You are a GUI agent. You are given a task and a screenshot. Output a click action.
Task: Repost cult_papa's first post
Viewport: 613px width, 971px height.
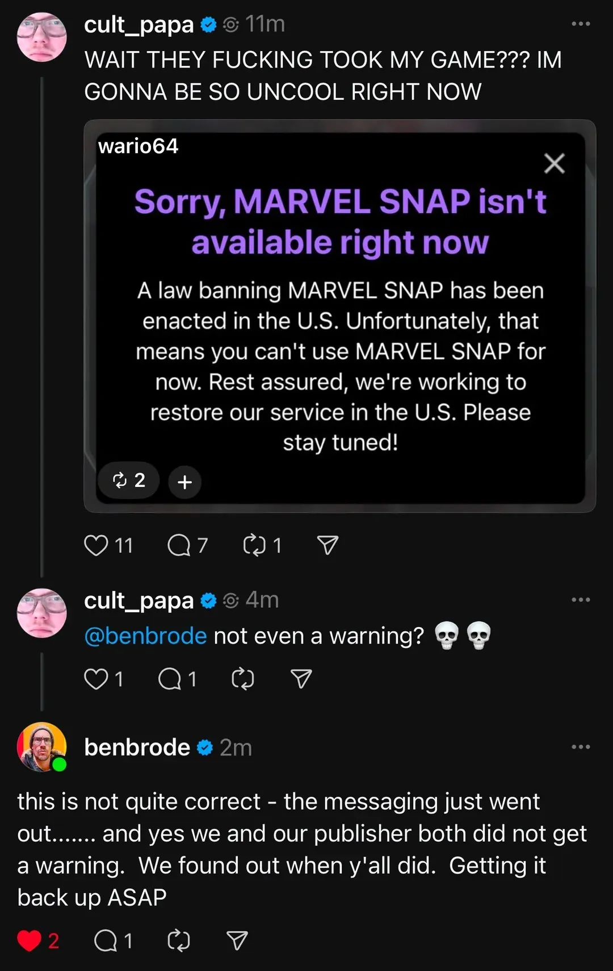(254, 545)
